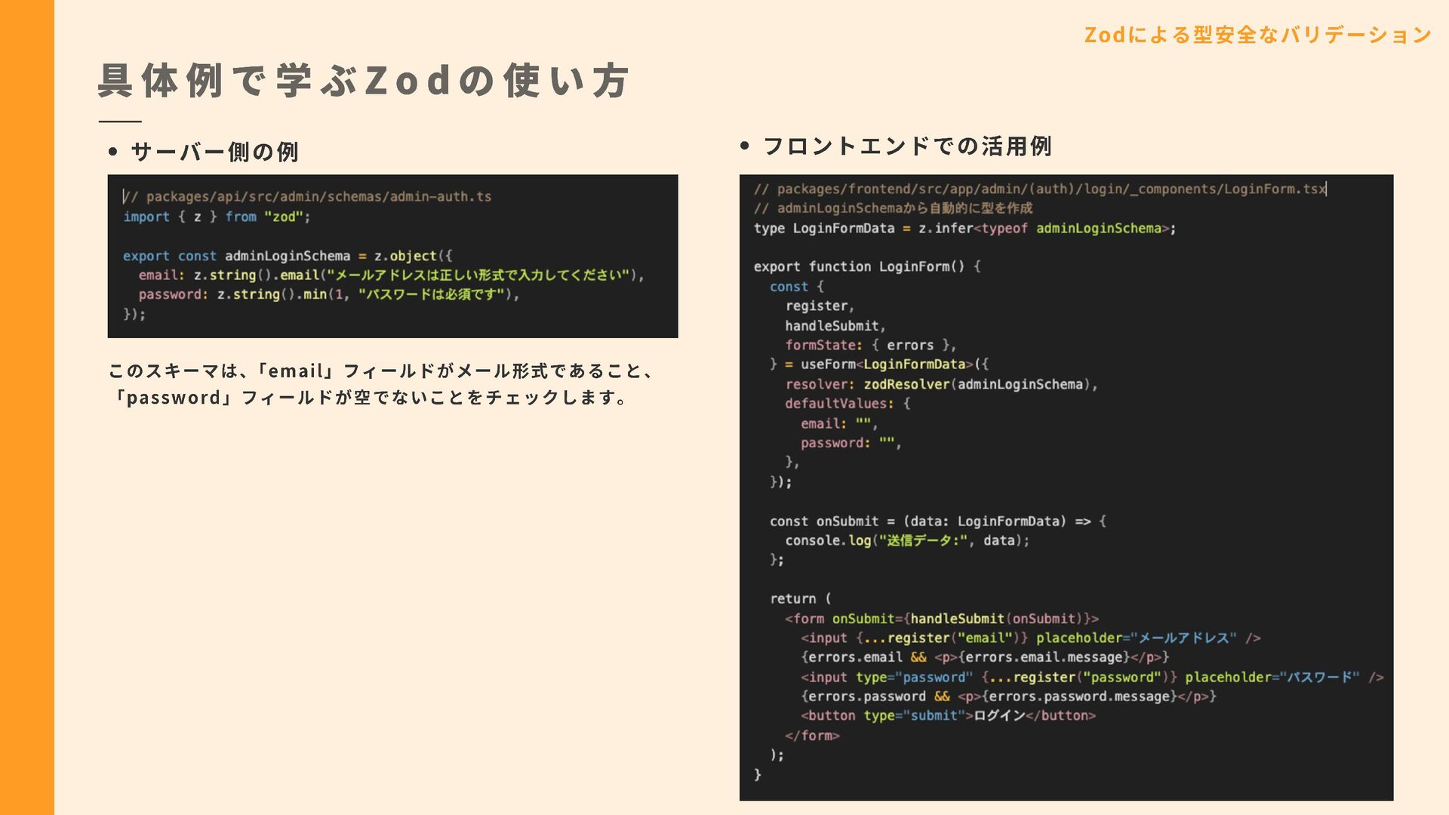Click the LoginForm.tsx path comment line
This screenshot has height=815, width=1449.
click(x=1039, y=189)
